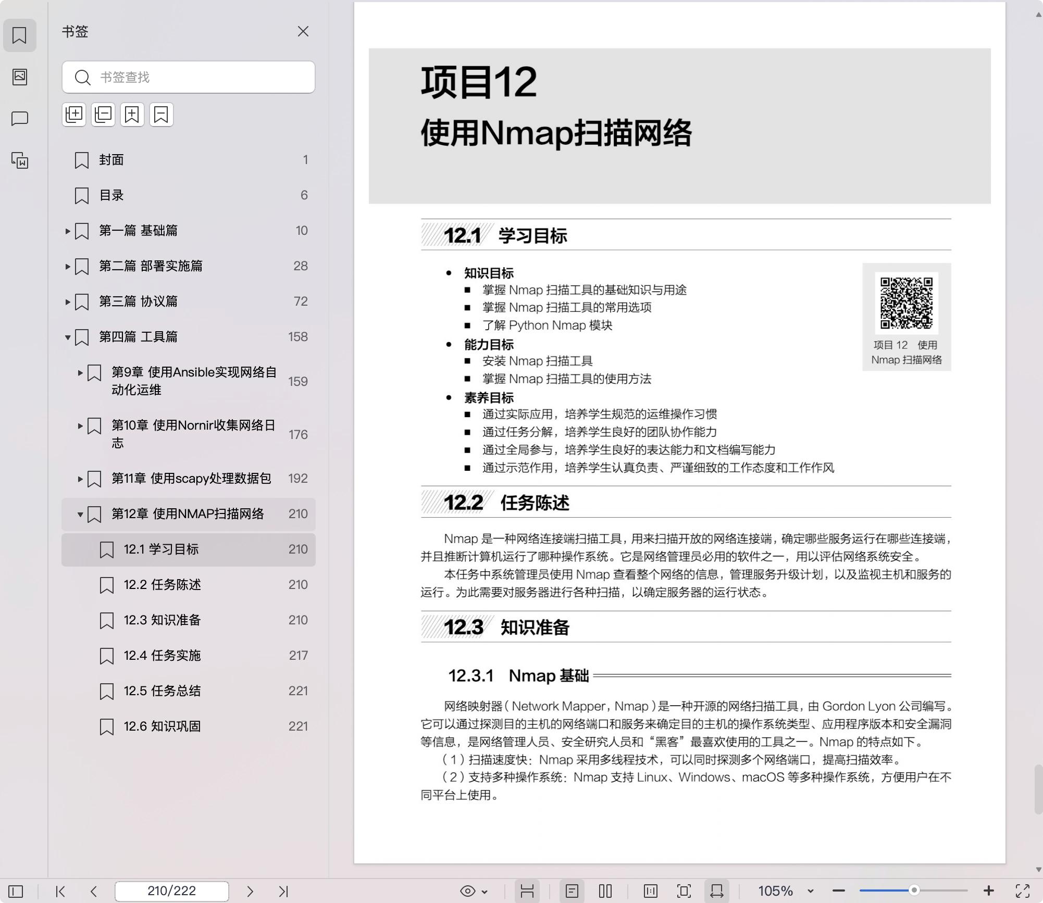Expand the 第一篇 基础篇 bookmark arrow

pos(68,231)
